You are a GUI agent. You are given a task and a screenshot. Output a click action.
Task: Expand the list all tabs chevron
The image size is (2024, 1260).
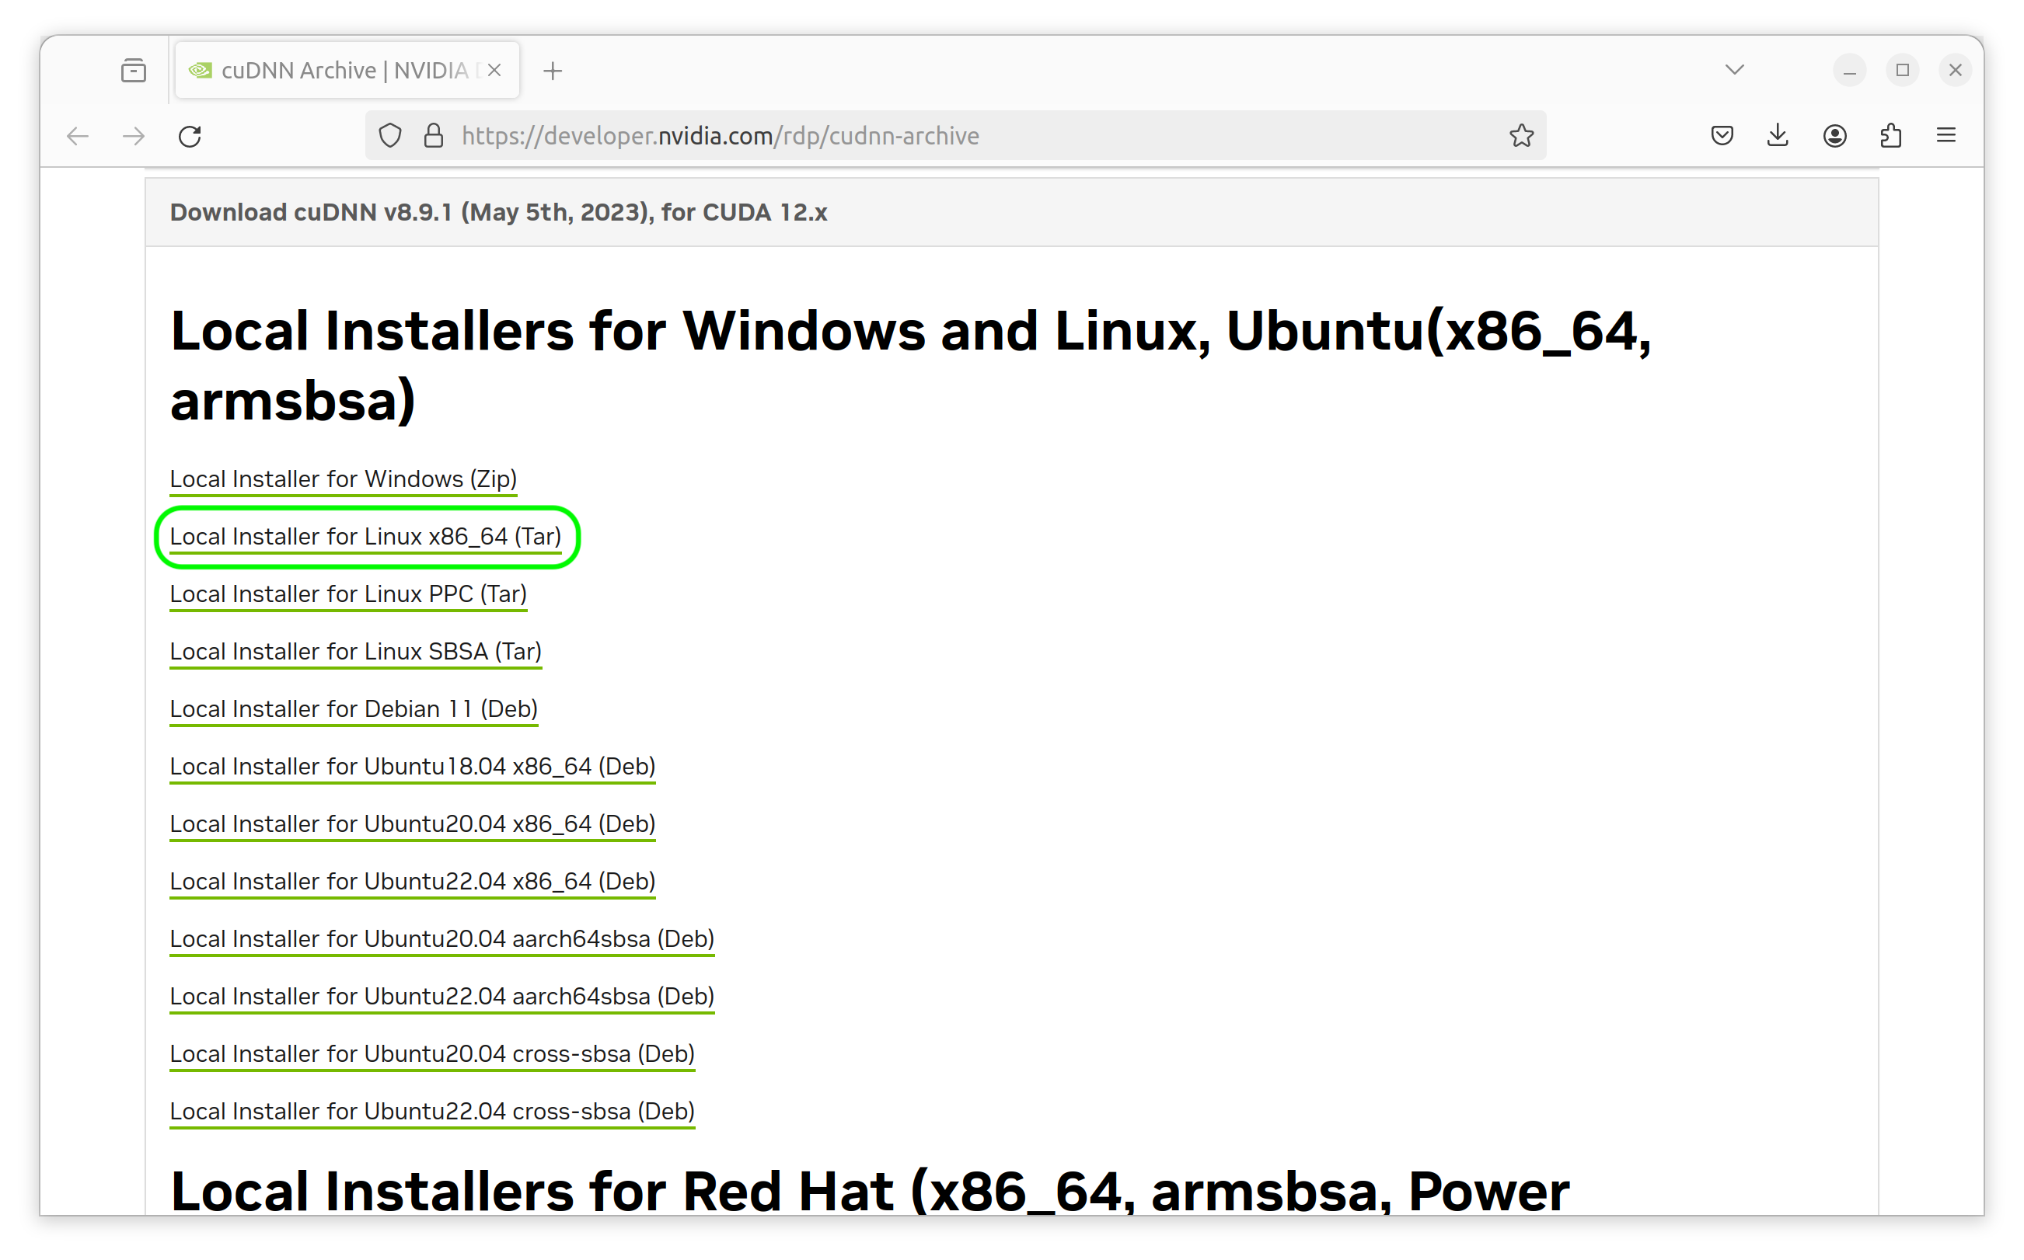point(1735,70)
